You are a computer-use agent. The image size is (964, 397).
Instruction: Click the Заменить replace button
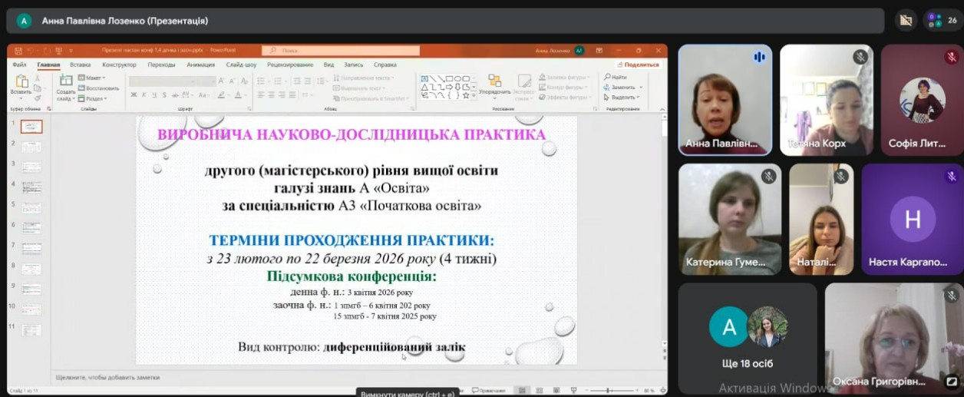tap(621, 87)
